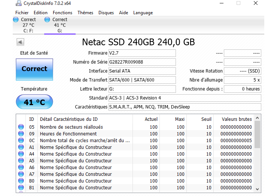This screenshot has width=277, height=196.
Task: Click the blue status orb for disk C: F:
Action: 16,19
